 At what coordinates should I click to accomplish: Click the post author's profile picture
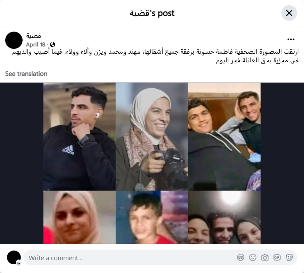point(14,40)
